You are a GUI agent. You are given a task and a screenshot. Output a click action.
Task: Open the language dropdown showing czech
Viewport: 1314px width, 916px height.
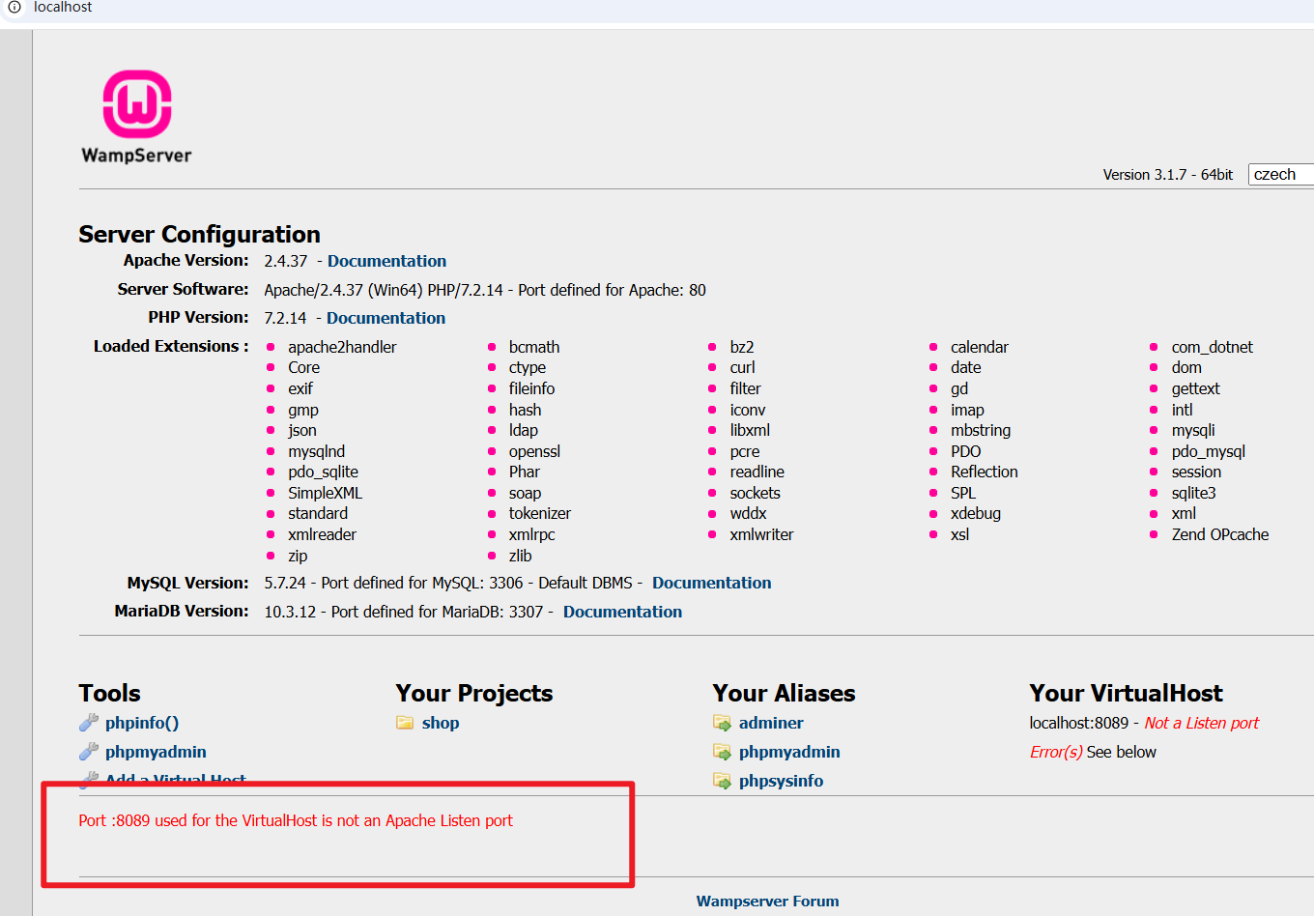[x=1281, y=175]
